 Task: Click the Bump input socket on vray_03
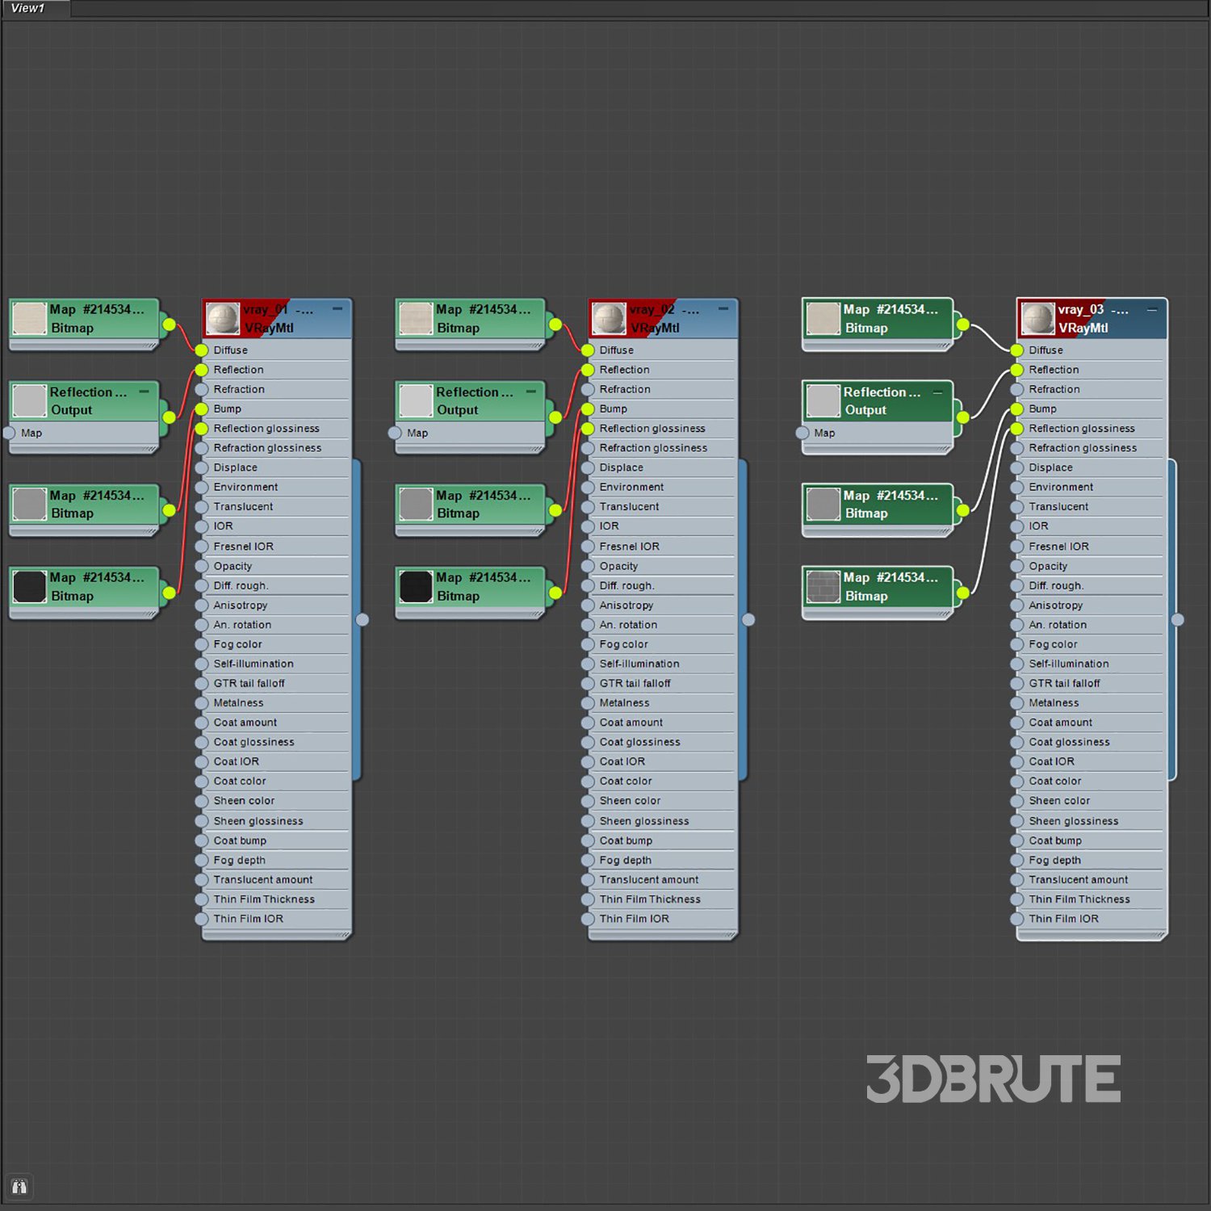(1017, 409)
